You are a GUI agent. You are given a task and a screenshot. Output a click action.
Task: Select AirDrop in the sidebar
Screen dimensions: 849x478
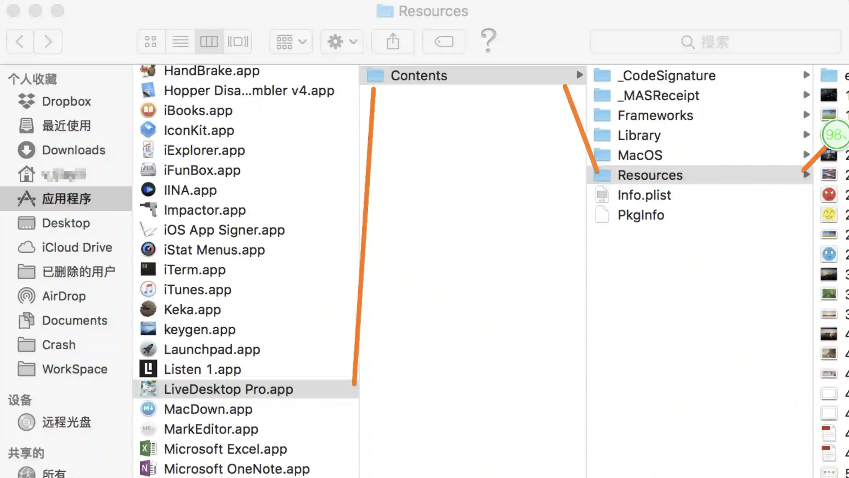pyautogui.click(x=64, y=296)
